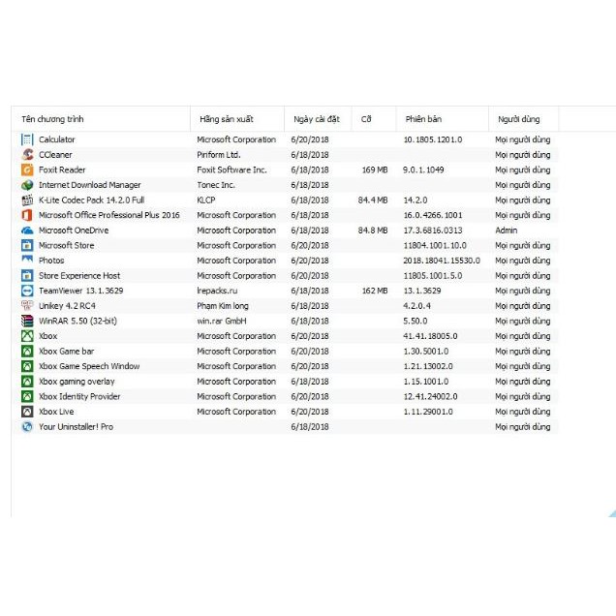This screenshot has height=616, width=616.
Task: Select Xbox Game Speech Window name
Action: [89, 366]
